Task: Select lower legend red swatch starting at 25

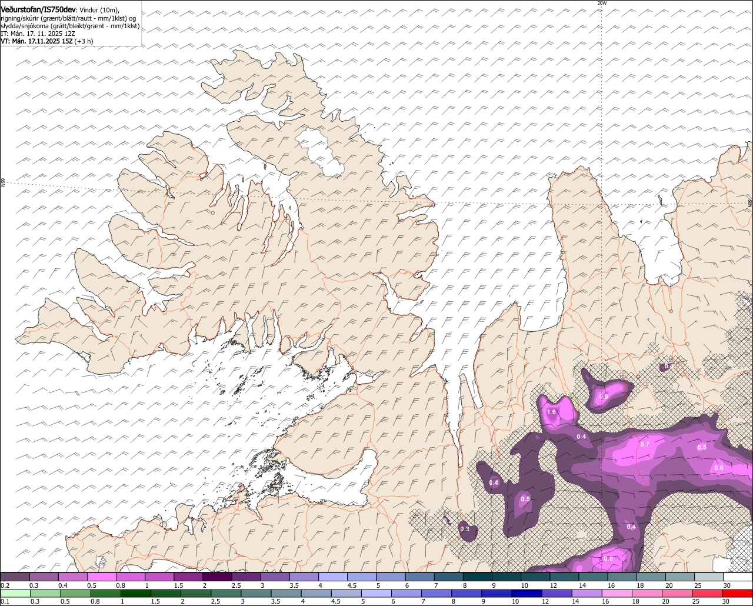Action: coord(708,593)
